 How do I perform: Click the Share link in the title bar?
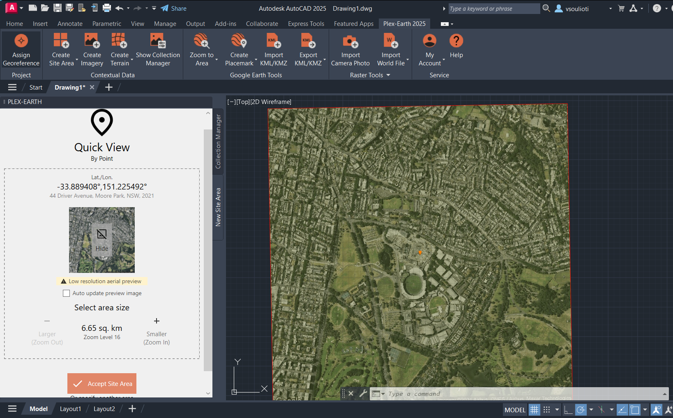pos(174,8)
